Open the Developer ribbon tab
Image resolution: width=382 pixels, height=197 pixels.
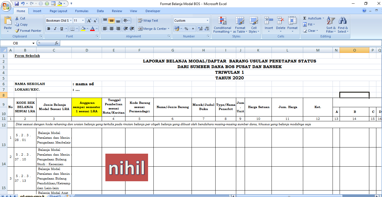(153, 11)
